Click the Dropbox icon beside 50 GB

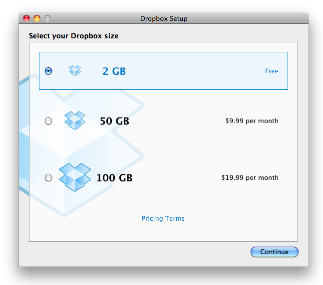(75, 121)
